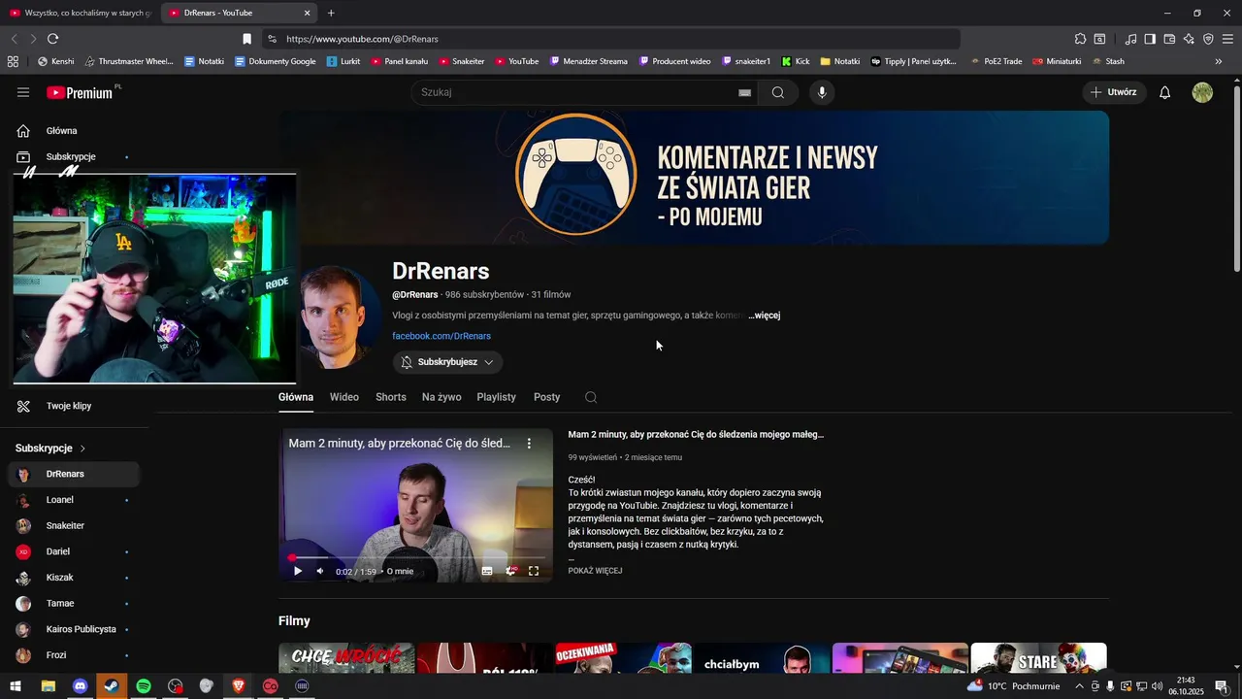Click the search magnifier button

(x=778, y=92)
